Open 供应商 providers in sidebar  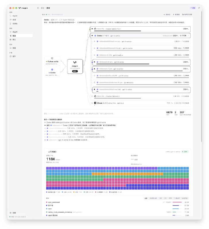pyautogui.click(x=20, y=32)
